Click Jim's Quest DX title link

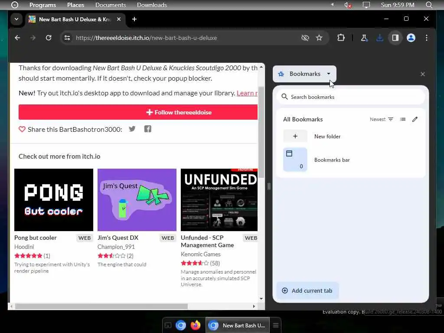(118, 238)
